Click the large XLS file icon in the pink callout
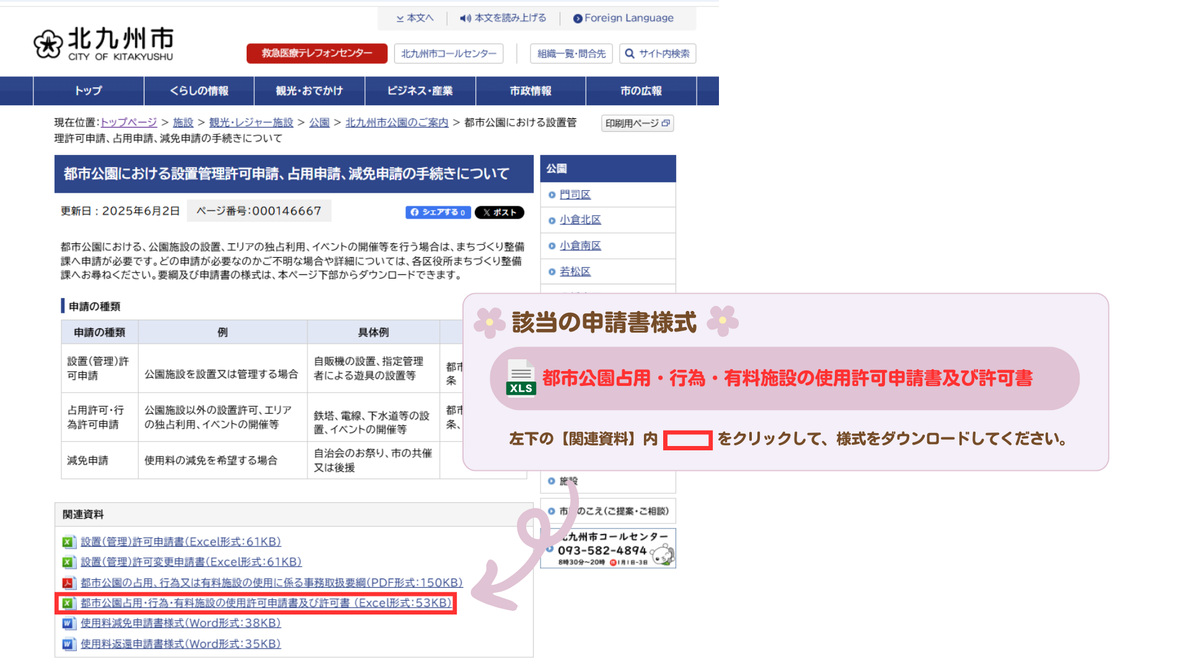The height and width of the screenshot is (669, 1190). pyautogui.click(x=521, y=378)
